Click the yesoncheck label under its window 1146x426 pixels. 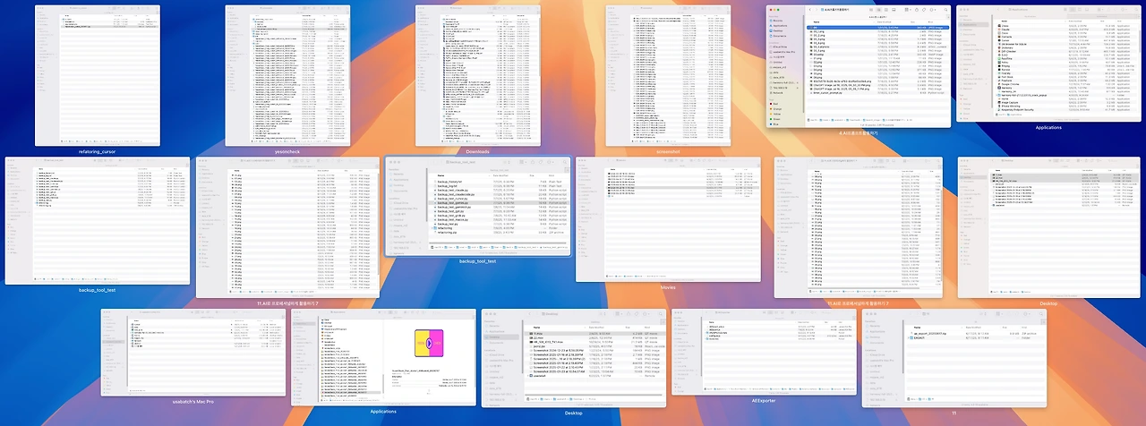286,151
